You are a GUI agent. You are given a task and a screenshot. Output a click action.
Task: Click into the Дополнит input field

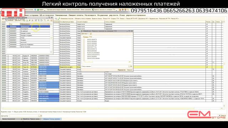[24, 116]
